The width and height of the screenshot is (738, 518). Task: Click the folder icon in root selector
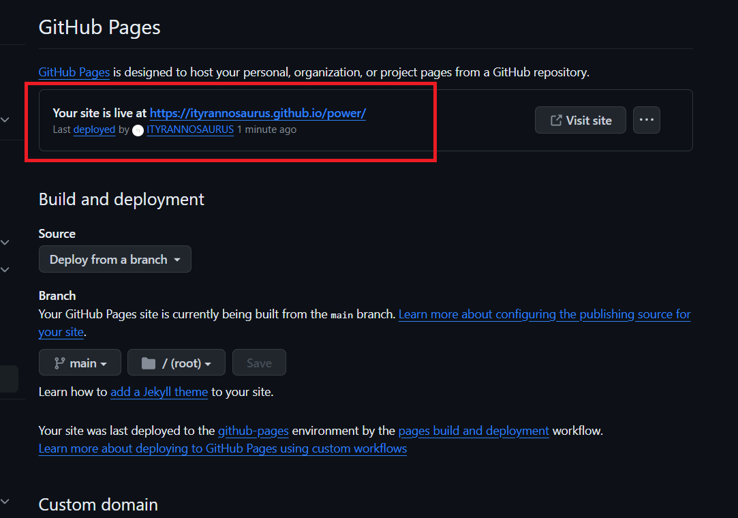[x=147, y=362]
